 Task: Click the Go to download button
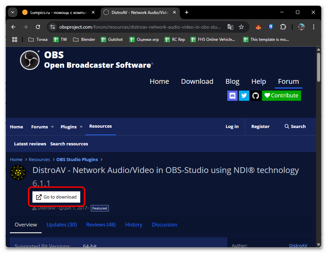tap(56, 197)
